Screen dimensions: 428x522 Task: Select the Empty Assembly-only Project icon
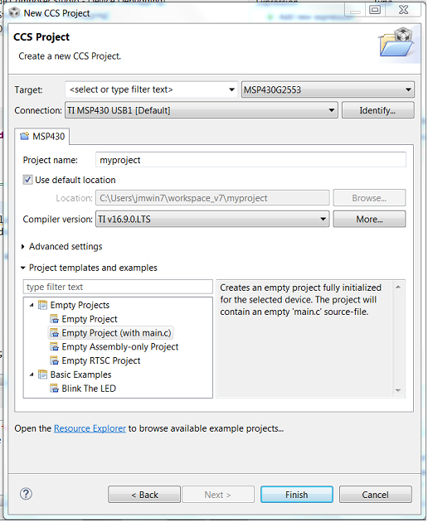[x=55, y=346]
